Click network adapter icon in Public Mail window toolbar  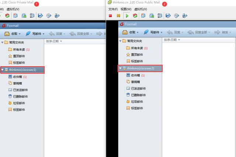185,15
